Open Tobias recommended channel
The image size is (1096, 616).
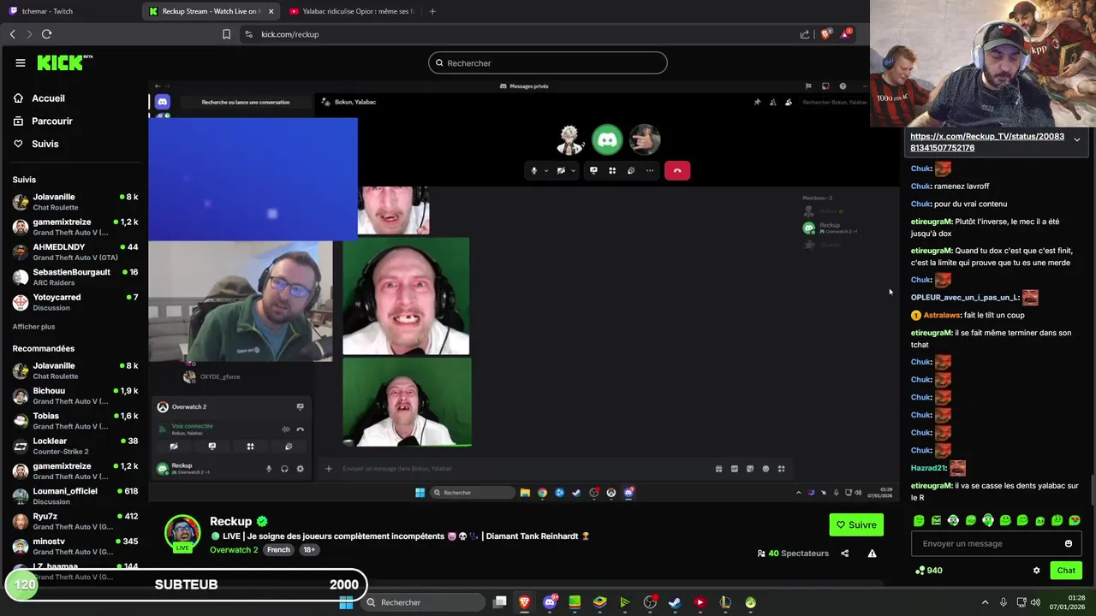click(75, 420)
